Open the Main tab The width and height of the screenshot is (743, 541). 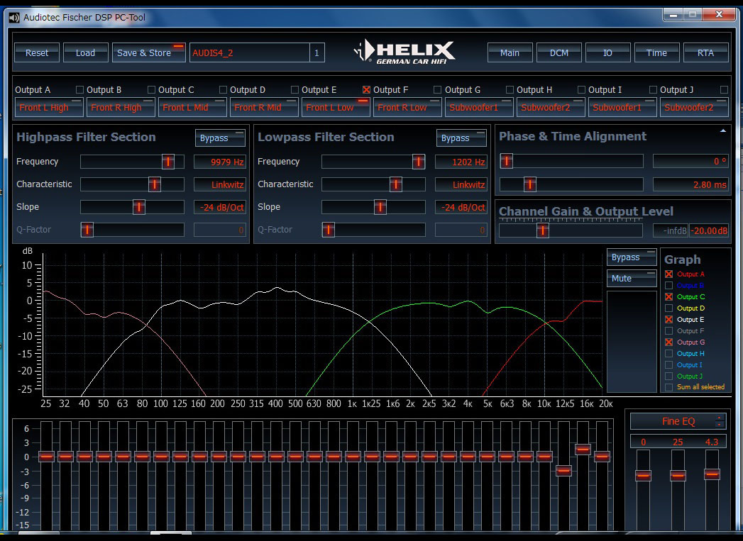(x=510, y=52)
